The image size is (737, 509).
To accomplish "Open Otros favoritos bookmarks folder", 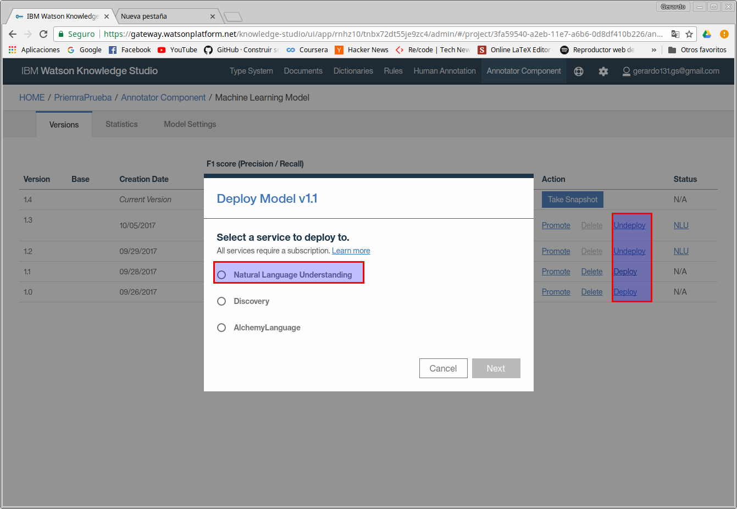I will tap(697, 50).
